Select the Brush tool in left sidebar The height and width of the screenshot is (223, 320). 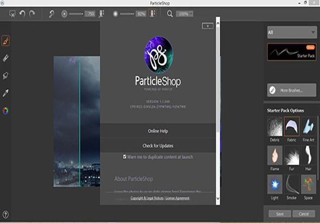(x=6, y=41)
